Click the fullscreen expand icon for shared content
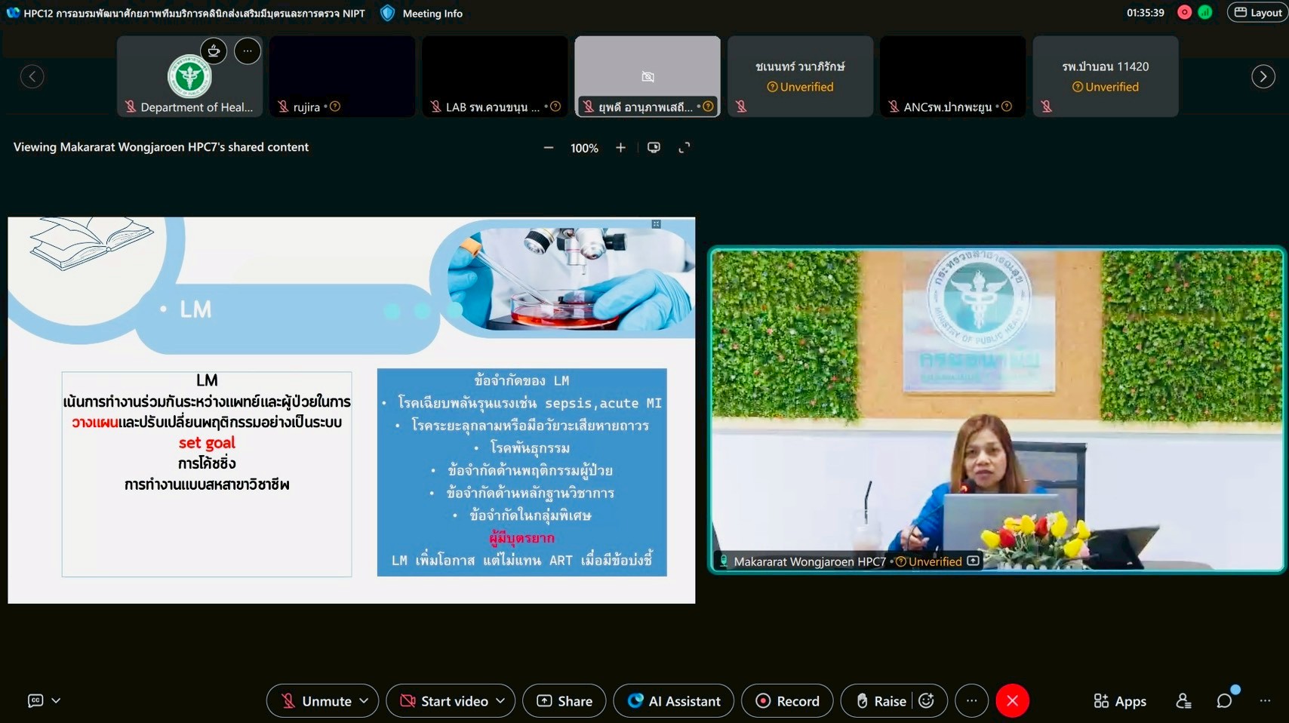This screenshot has width=1289, height=723. [x=684, y=148]
